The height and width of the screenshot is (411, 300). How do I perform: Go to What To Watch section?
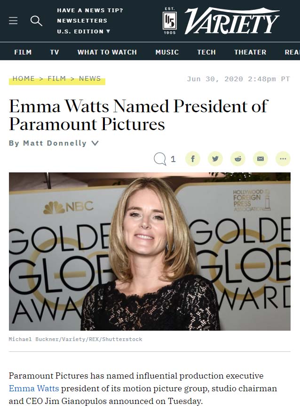[107, 52]
